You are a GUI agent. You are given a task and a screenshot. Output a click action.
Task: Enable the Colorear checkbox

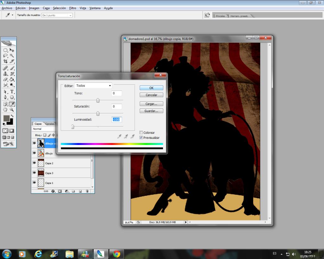[141, 133]
